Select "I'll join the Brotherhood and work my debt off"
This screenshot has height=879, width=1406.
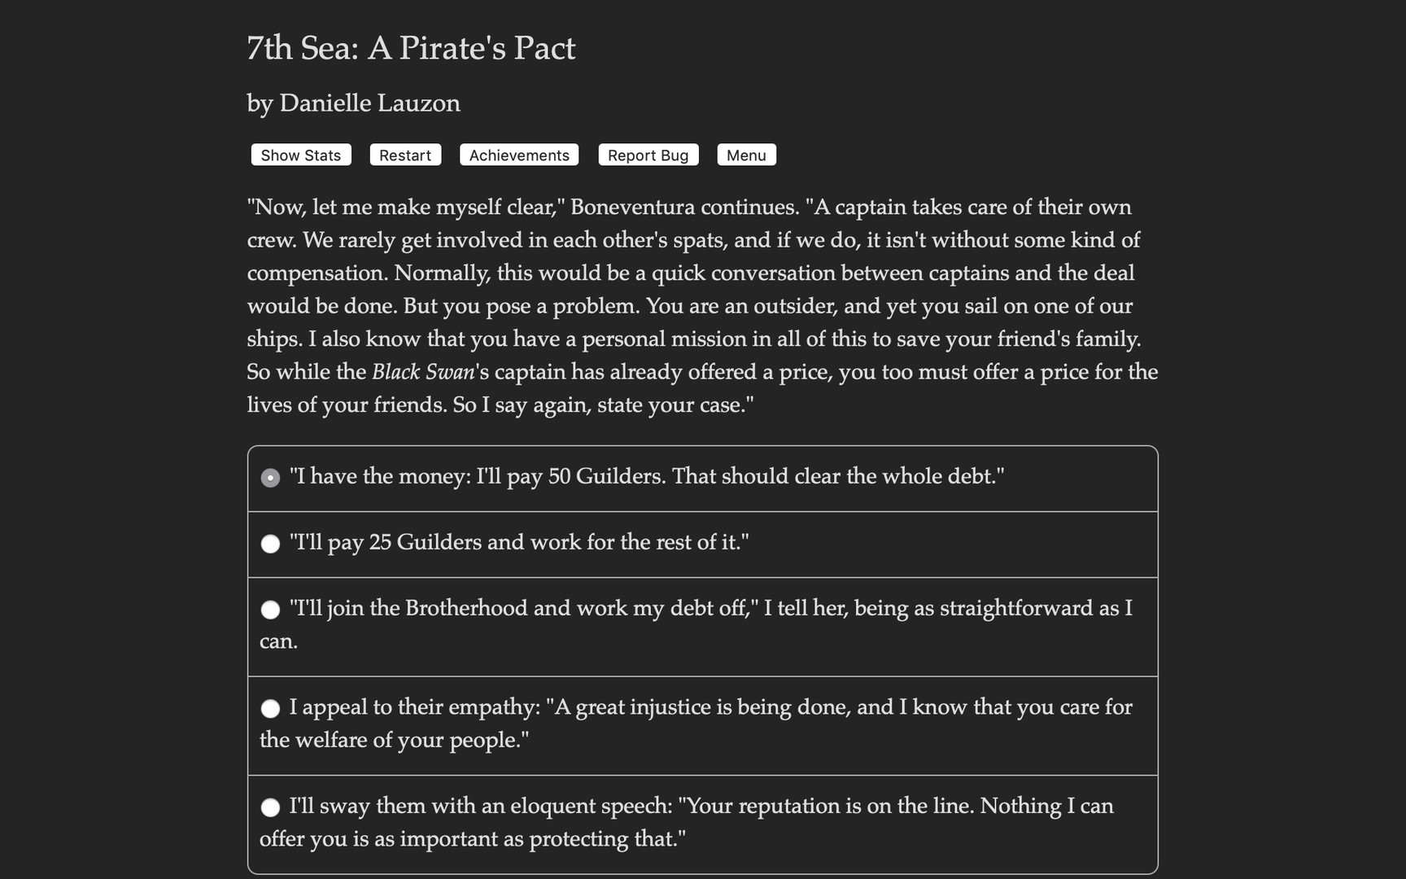(x=270, y=609)
